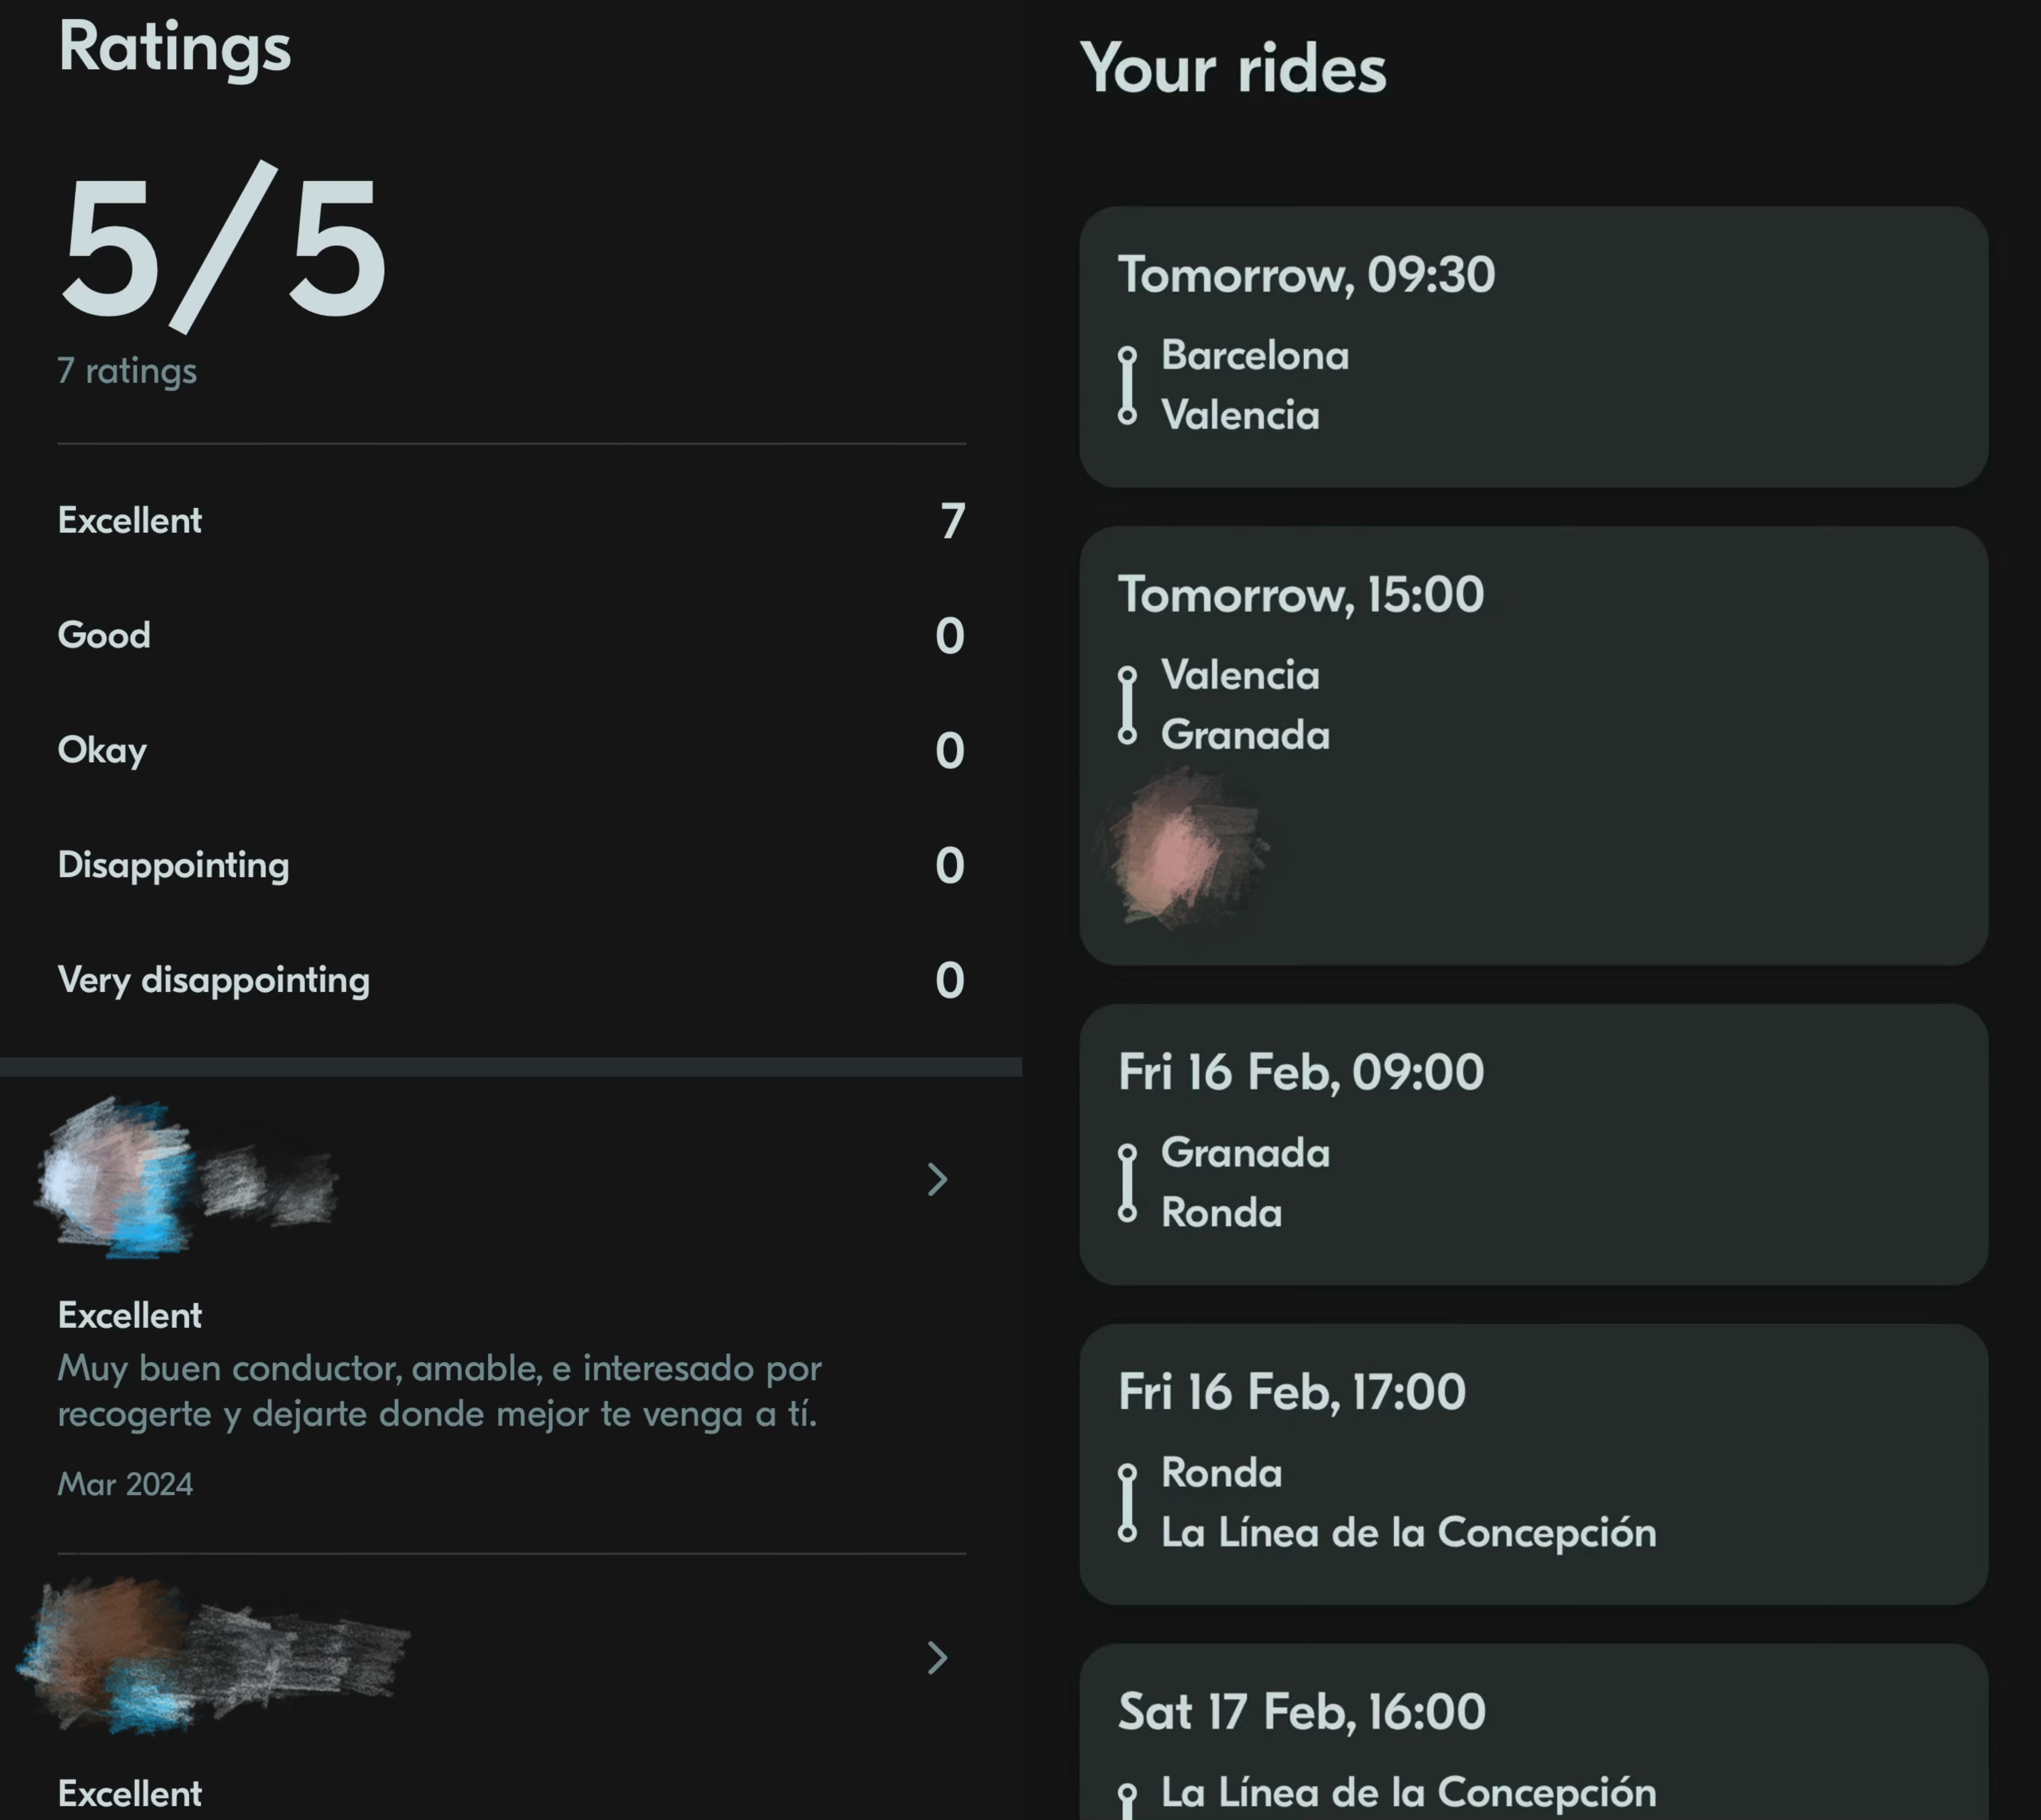Expand the second review's chevron arrow
Image resolution: width=2041 pixels, height=1820 pixels.
(937, 1658)
